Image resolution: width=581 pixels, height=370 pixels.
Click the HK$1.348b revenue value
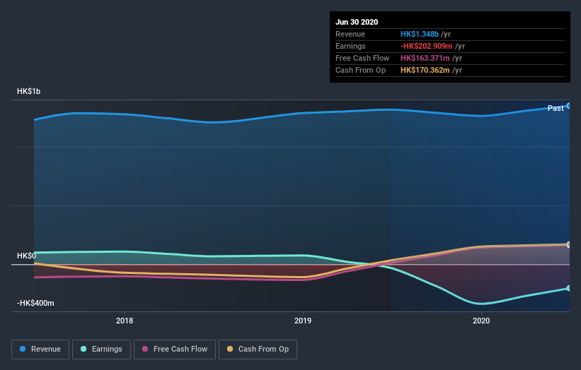click(x=420, y=34)
